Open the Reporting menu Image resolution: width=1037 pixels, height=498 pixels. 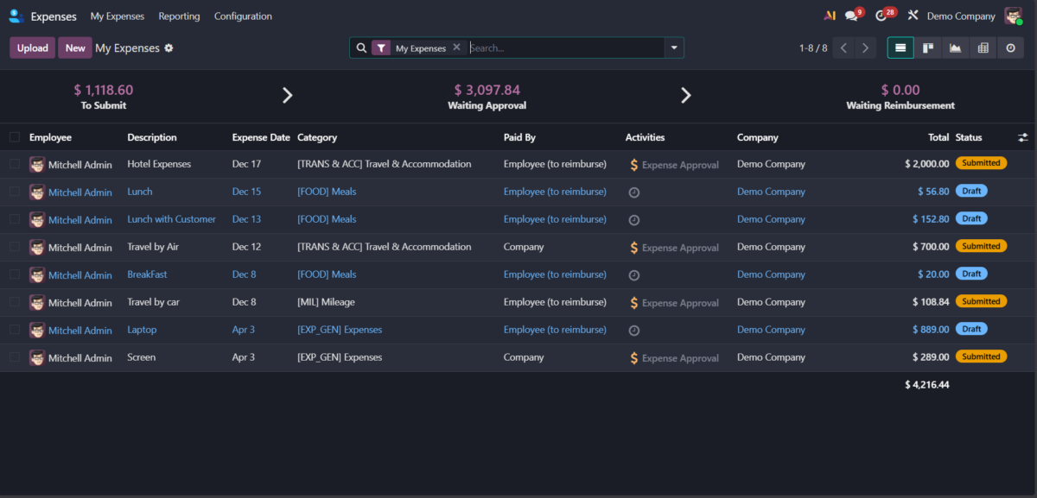point(179,16)
